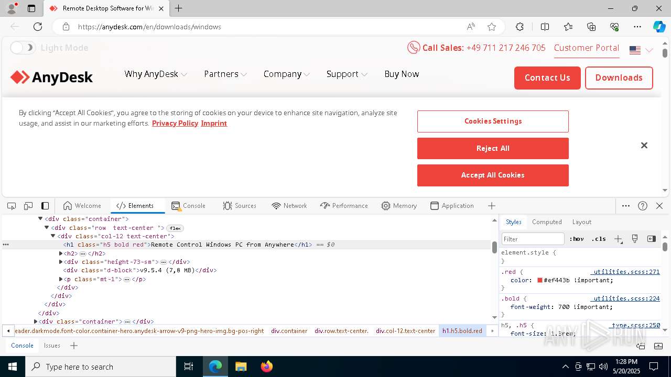Add page to favorites star icon
Image resolution: width=671 pixels, height=377 pixels.
coord(492,27)
